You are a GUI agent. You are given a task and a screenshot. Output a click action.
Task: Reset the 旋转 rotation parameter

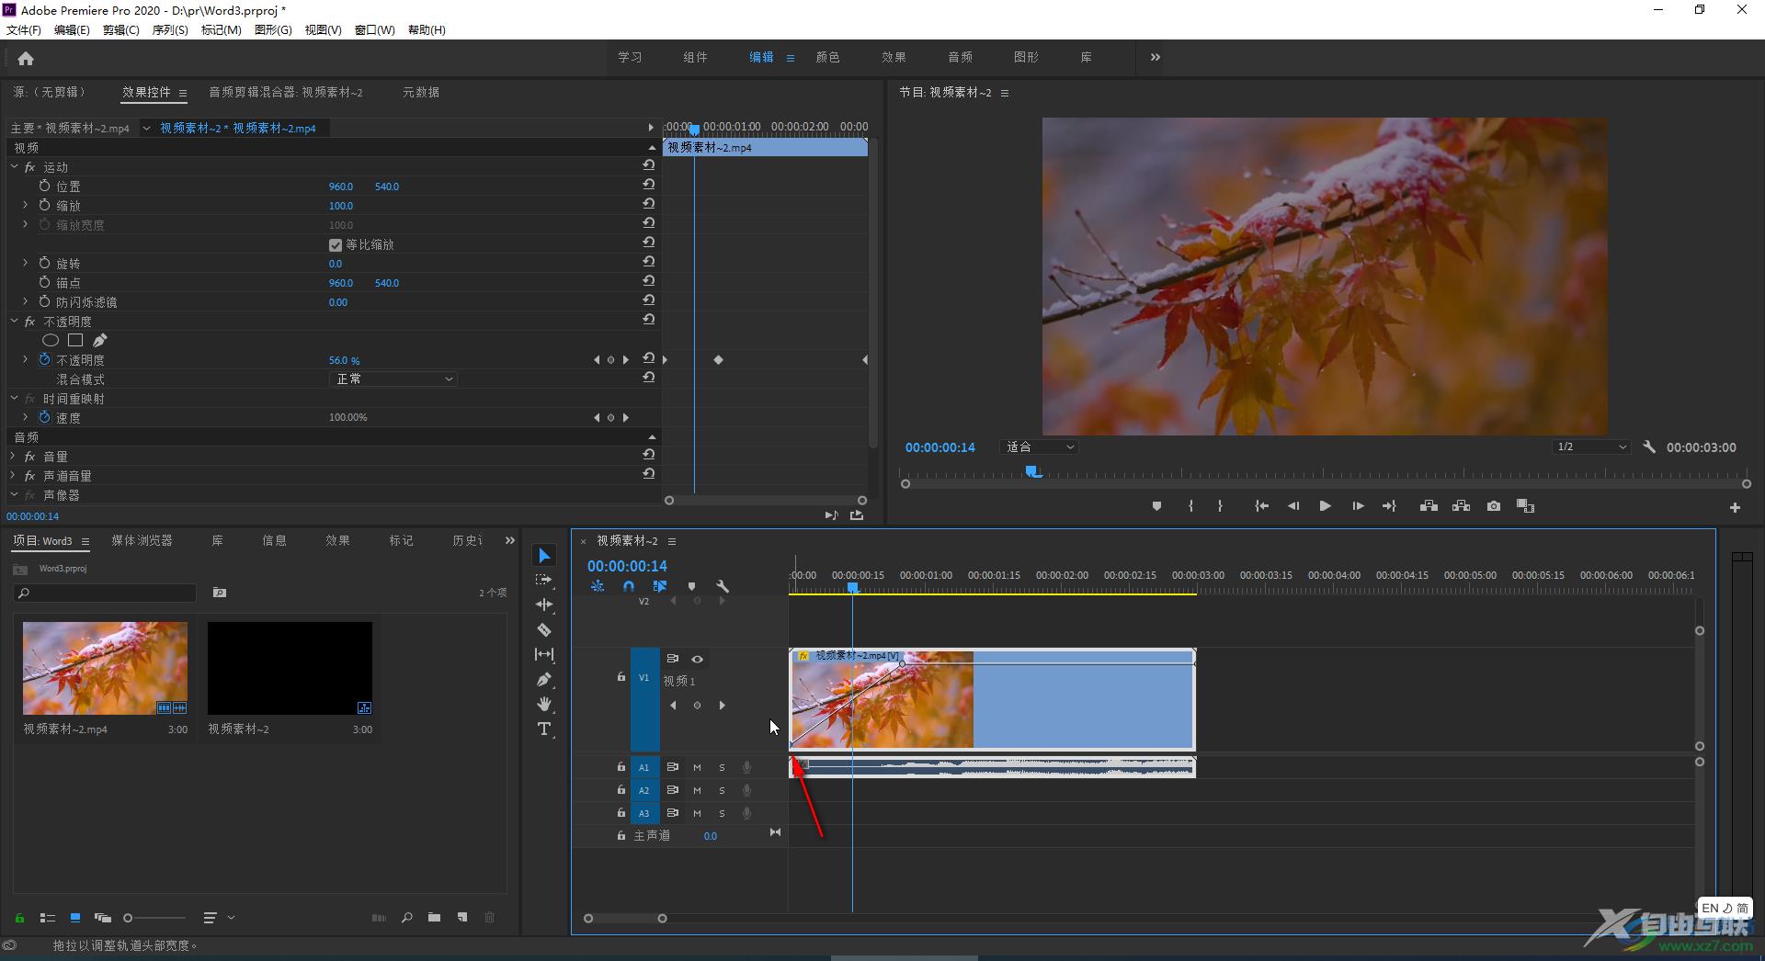point(648,262)
